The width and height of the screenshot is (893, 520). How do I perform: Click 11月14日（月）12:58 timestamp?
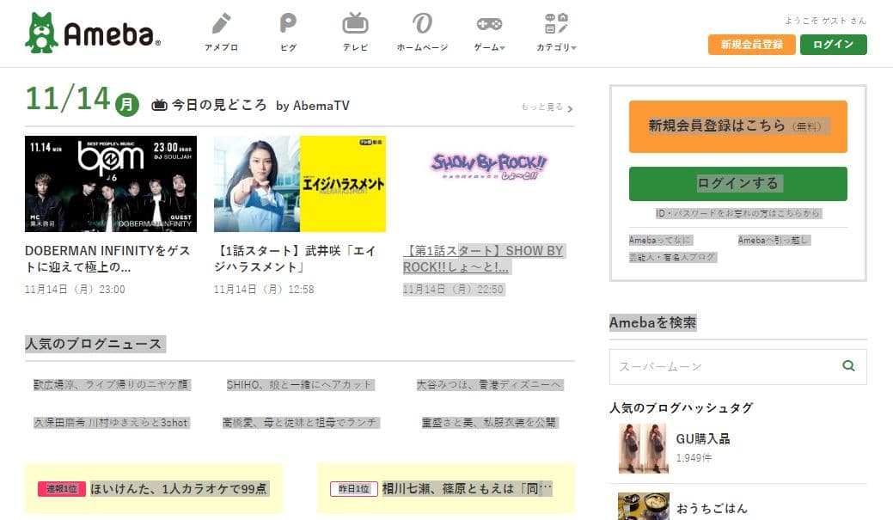pyautogui.click(x=264, y=290)
